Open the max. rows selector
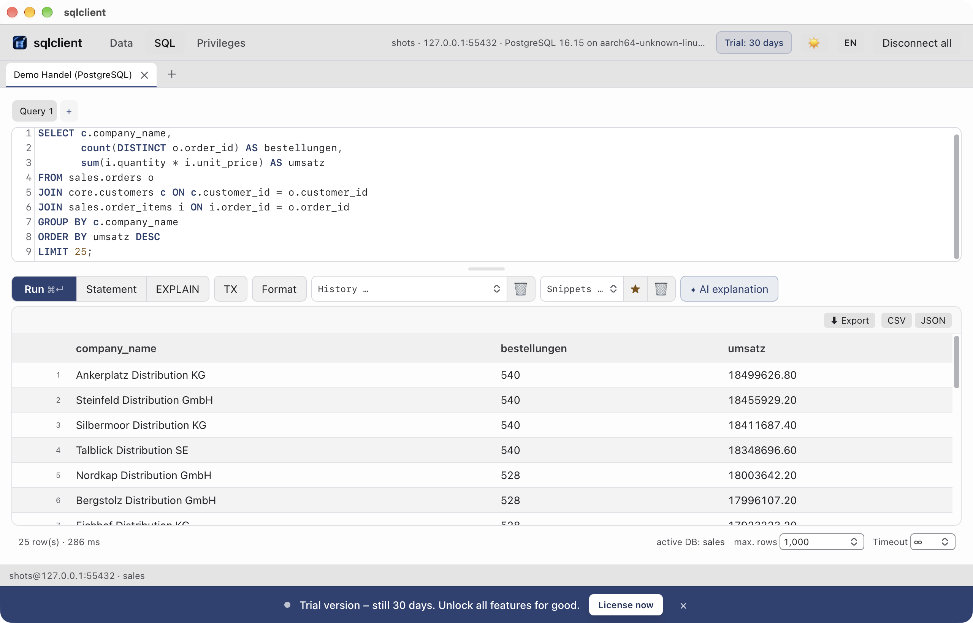 click(822, 542)
